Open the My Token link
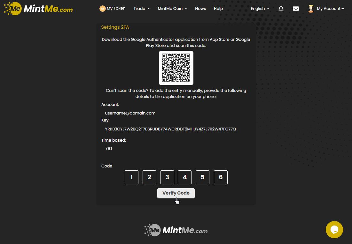 (116, 8)
